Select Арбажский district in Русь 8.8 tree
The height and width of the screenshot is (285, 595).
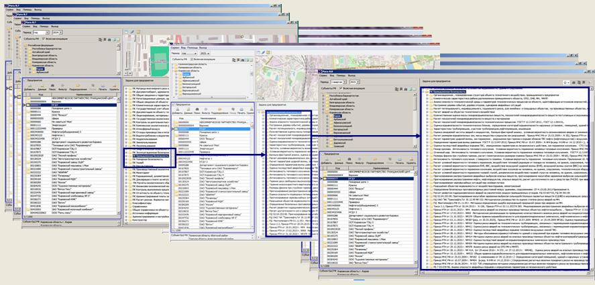point(340,120)
